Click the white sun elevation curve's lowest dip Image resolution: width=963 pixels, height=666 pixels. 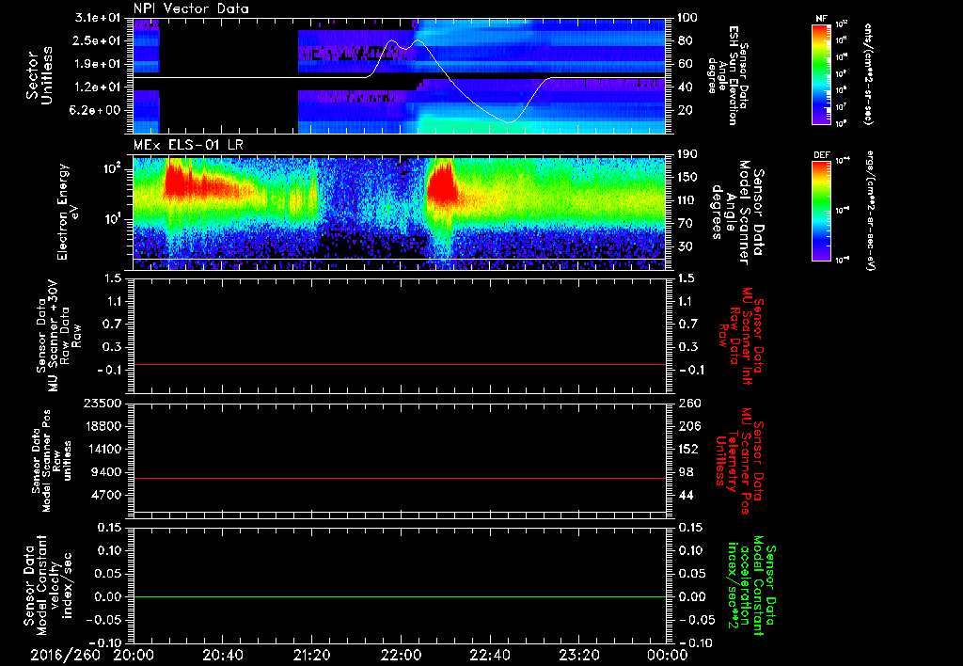tap(509, 122)
